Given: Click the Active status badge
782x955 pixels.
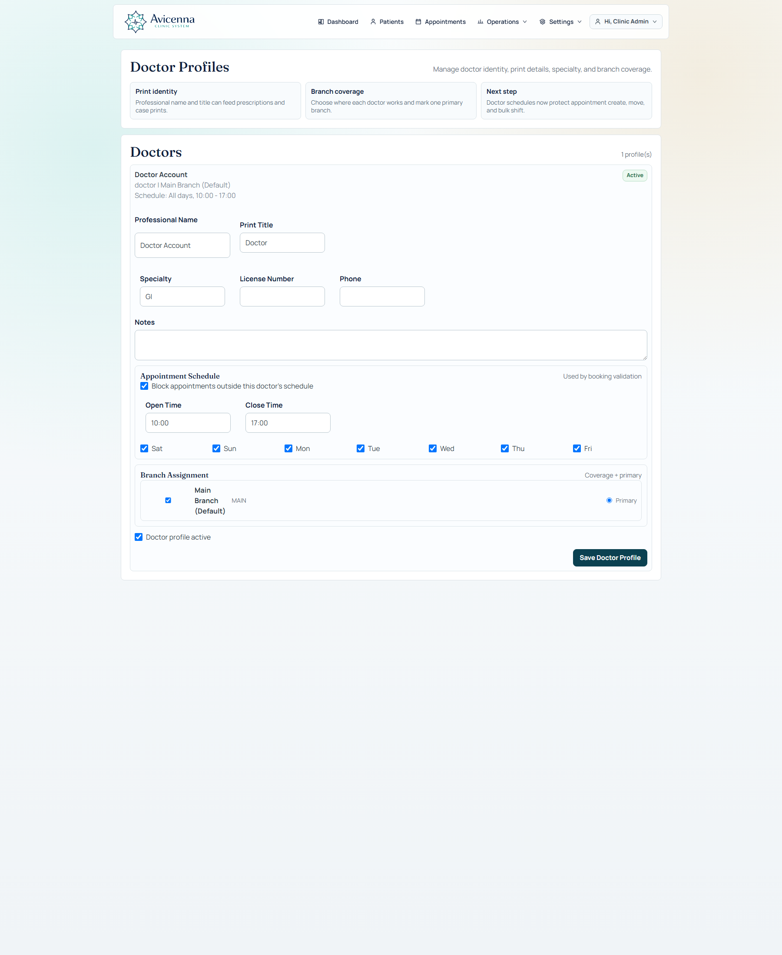Looking at the screenshot, I should [x=635, y=175].
